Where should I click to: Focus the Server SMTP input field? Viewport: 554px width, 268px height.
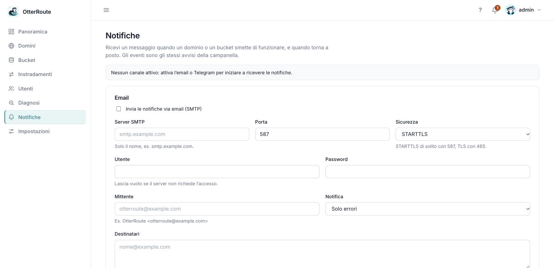tap(182, 134)
